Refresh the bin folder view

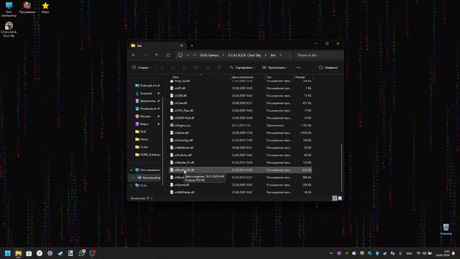tap(168, 55)
